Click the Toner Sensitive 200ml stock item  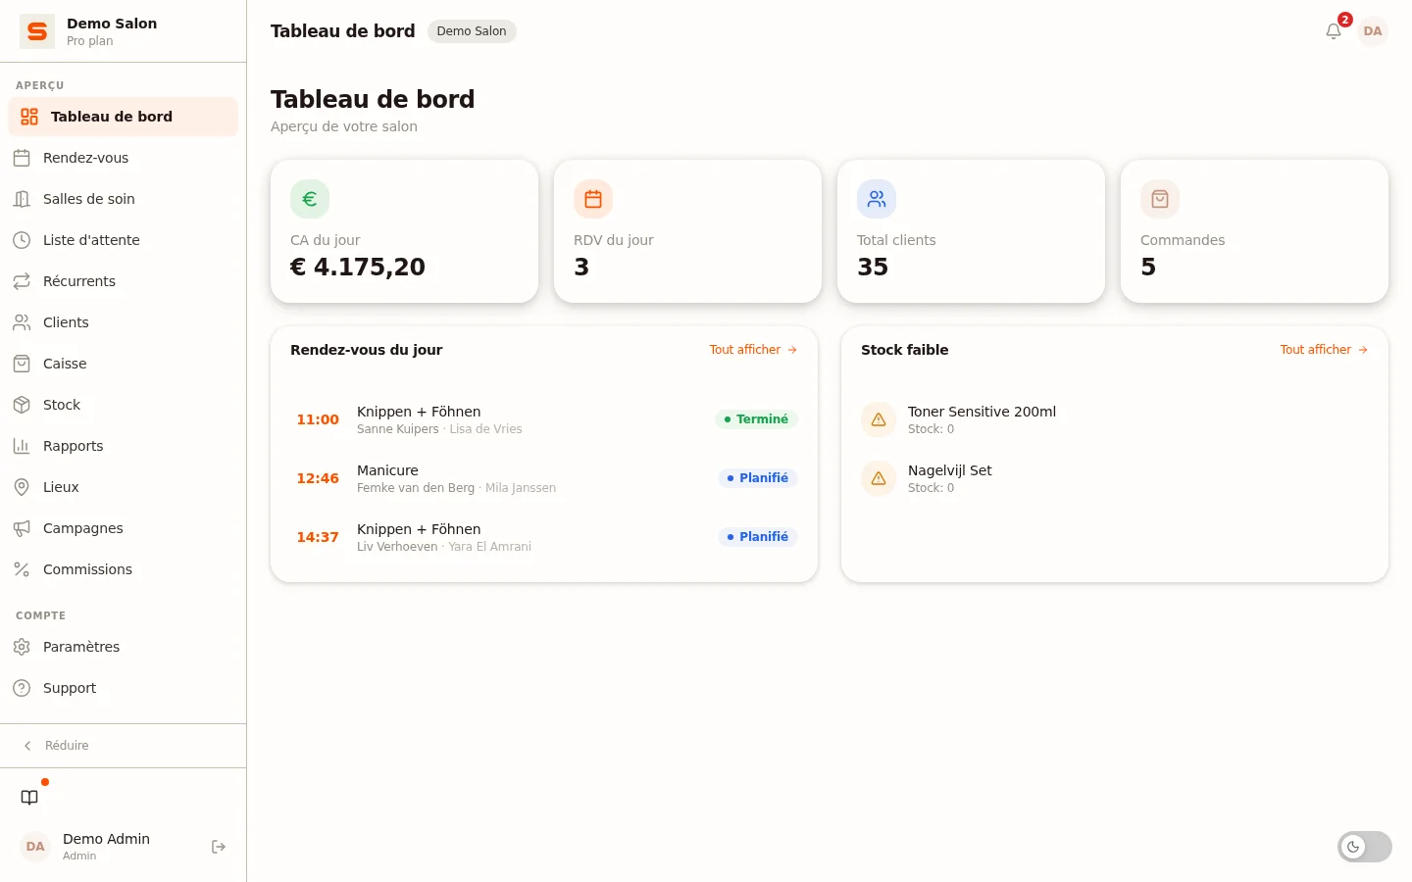1115,419
